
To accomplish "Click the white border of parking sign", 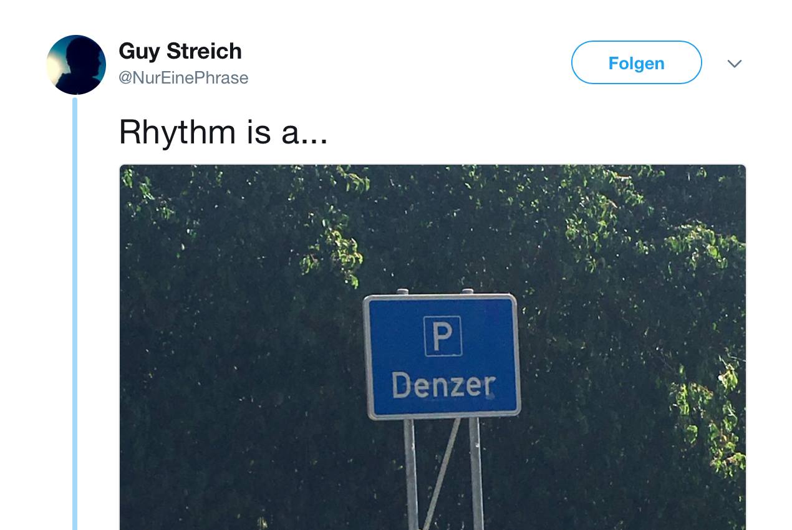I will pos(442,298).
